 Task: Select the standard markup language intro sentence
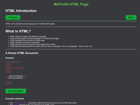tap(30, 24)
